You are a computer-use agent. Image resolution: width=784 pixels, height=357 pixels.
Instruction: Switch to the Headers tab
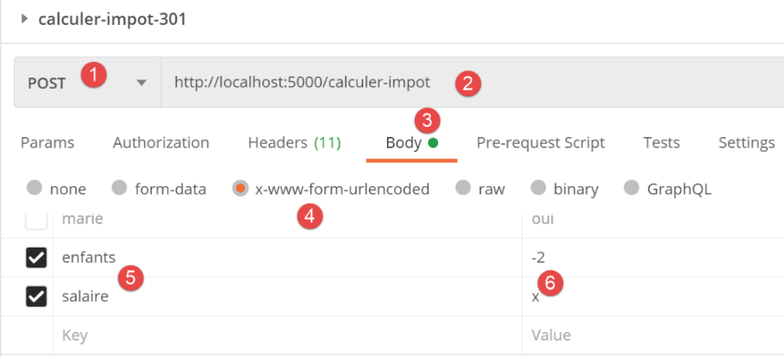(294, 143)
